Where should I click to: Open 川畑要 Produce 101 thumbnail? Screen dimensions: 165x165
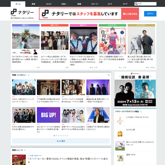(98, 115)
